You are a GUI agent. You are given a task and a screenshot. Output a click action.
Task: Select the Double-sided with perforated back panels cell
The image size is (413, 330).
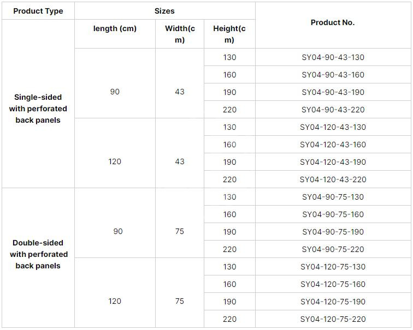(x=38, y=254)
